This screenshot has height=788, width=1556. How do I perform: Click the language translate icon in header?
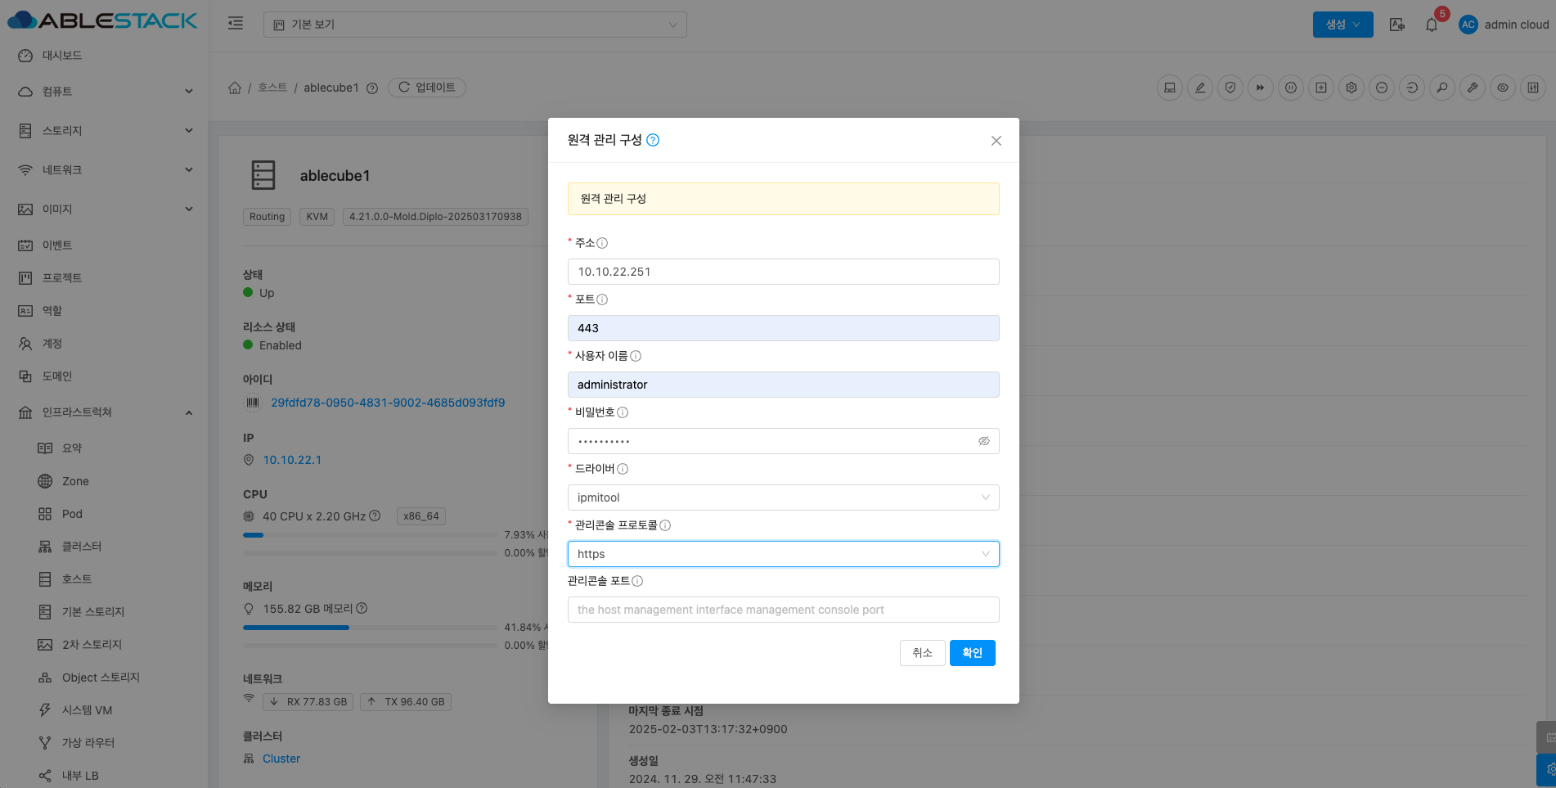1397,25
